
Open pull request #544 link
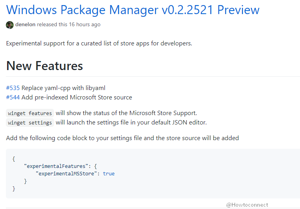[13, 97]
